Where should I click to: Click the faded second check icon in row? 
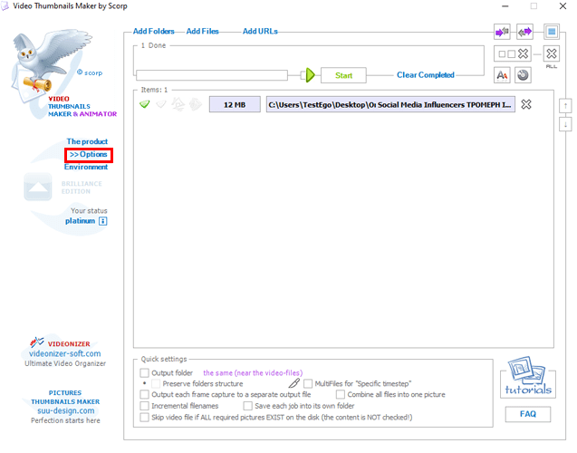[161, 104]
